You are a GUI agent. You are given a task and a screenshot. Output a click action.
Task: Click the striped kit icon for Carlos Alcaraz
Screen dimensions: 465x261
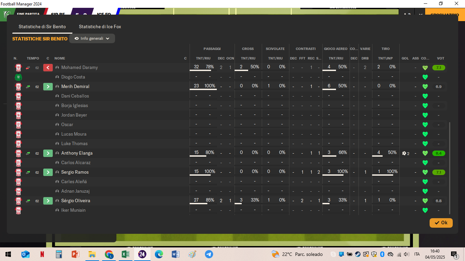pyautogui.click(x=18, y=163)
